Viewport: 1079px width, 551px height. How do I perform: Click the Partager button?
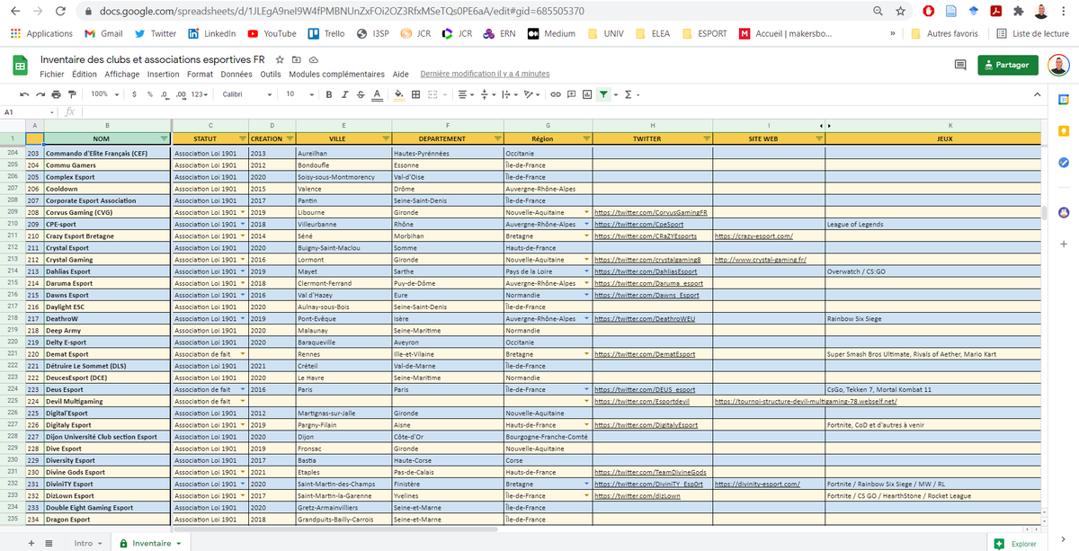[x=1007, y=65]
